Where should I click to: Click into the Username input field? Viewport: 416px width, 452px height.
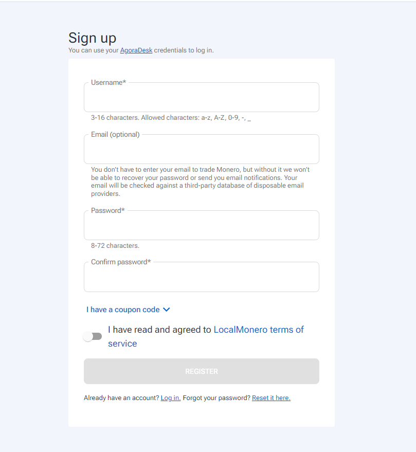pos(201,98)
